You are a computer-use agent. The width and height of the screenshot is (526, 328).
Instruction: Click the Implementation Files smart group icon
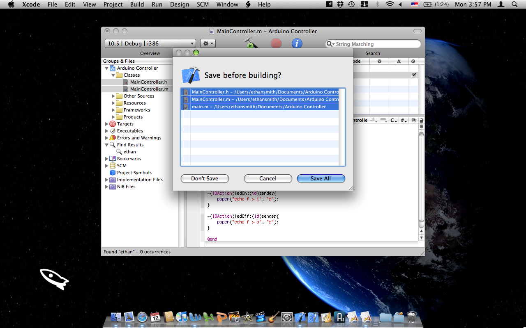(x=113, y=180)
